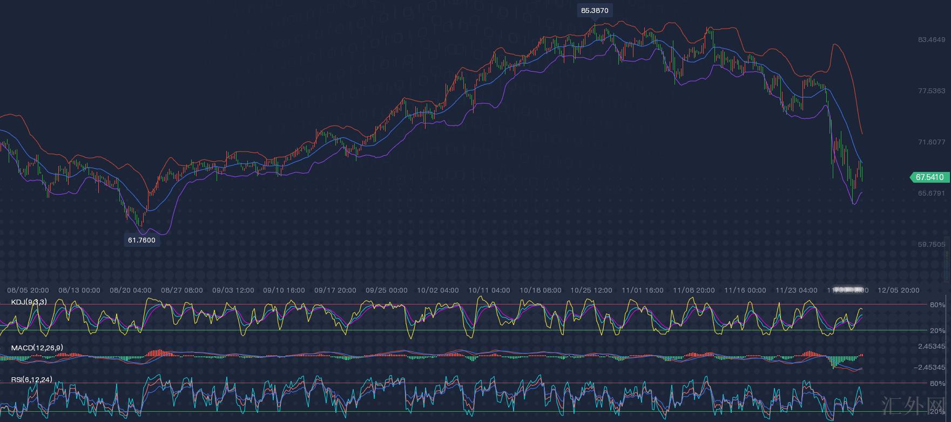Select the 71.6077 price axis value
The width and height of the screenshot is (951, 422).
point(932,142)
